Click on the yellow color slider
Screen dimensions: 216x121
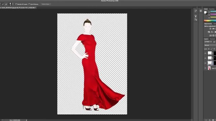point(213,17)
